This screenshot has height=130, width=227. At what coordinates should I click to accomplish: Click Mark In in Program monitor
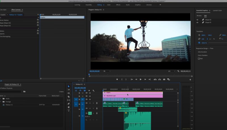coord(122,79)
